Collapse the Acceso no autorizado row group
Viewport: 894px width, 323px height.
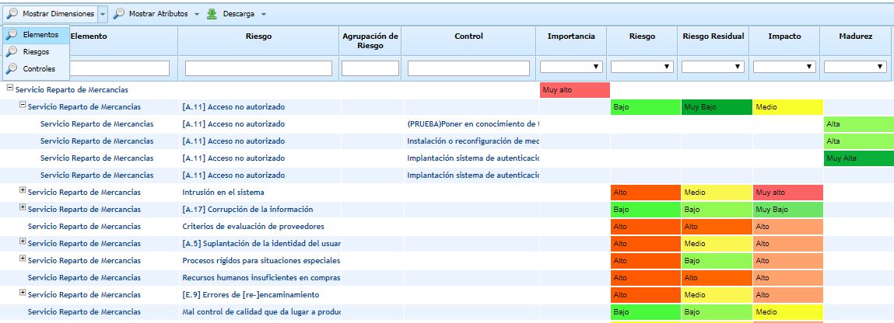(23, 105)
